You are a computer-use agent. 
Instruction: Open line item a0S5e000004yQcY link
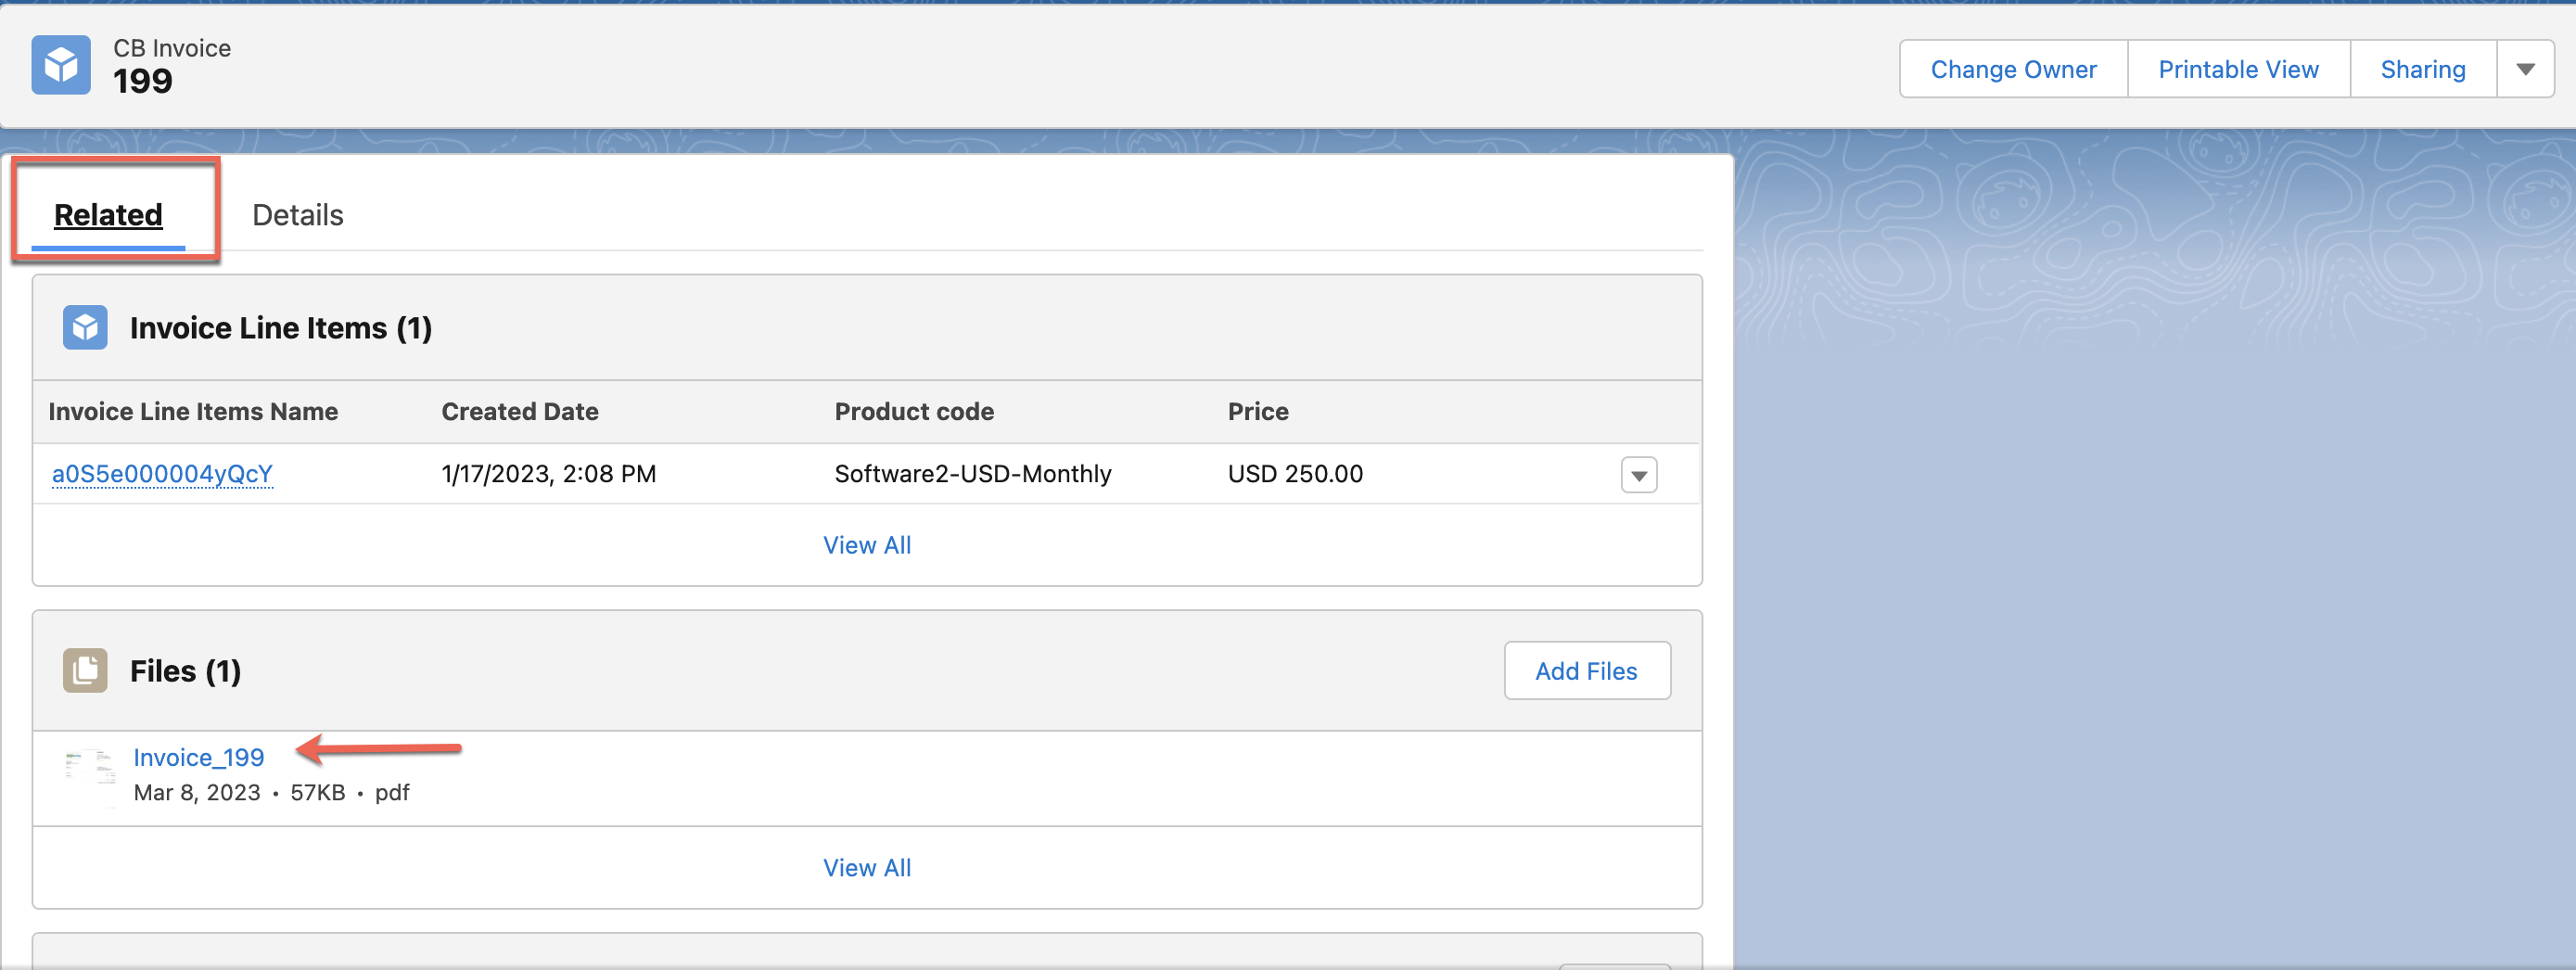(x=162, y=474)
